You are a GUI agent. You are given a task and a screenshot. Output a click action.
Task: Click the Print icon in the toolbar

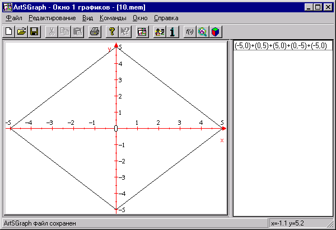coord(95,32)
